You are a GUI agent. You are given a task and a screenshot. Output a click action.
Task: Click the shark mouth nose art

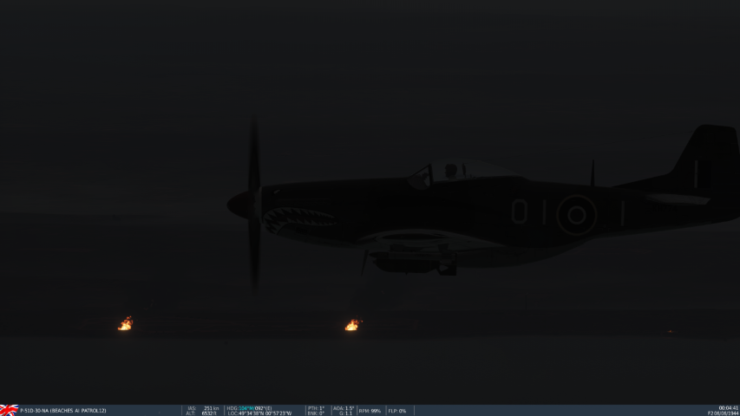(x=298, y=219)
